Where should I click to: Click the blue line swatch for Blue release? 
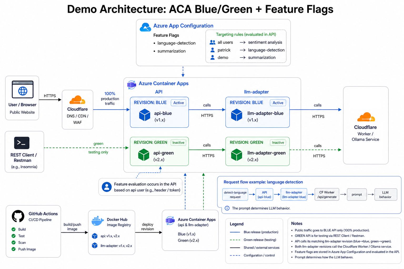pos(235,232)
